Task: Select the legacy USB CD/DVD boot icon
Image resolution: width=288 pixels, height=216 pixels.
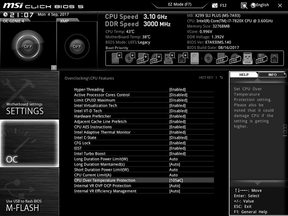Action: tap(235, 58)
